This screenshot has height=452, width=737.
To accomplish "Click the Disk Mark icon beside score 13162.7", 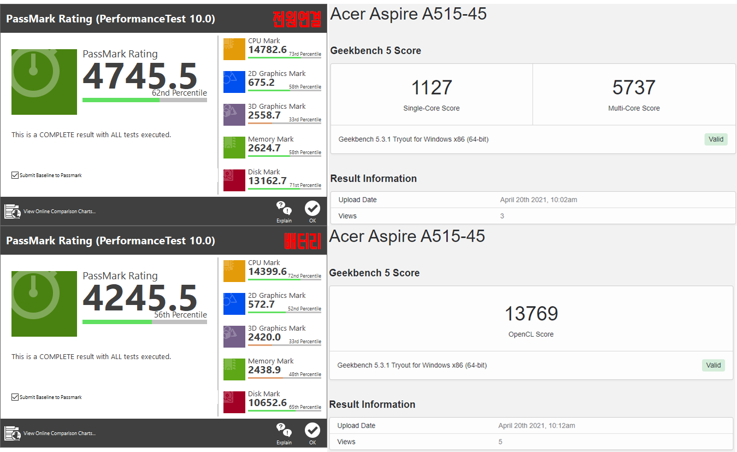I will [x=234, y=180].
